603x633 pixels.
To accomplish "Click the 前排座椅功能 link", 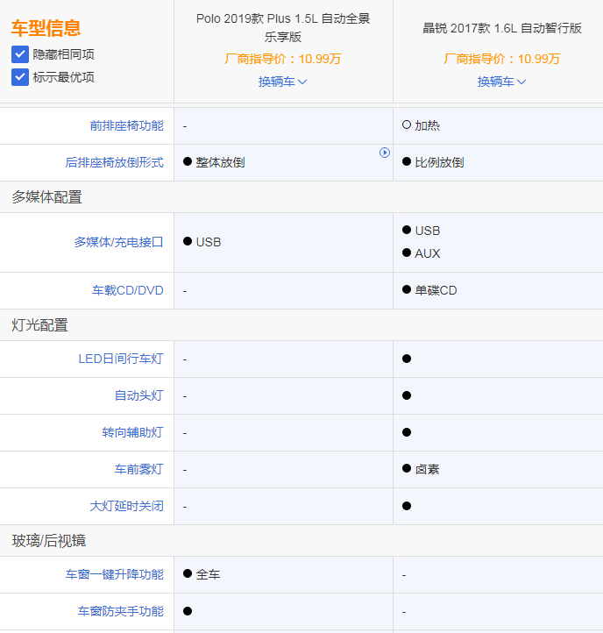I will [x=126, y=125].
